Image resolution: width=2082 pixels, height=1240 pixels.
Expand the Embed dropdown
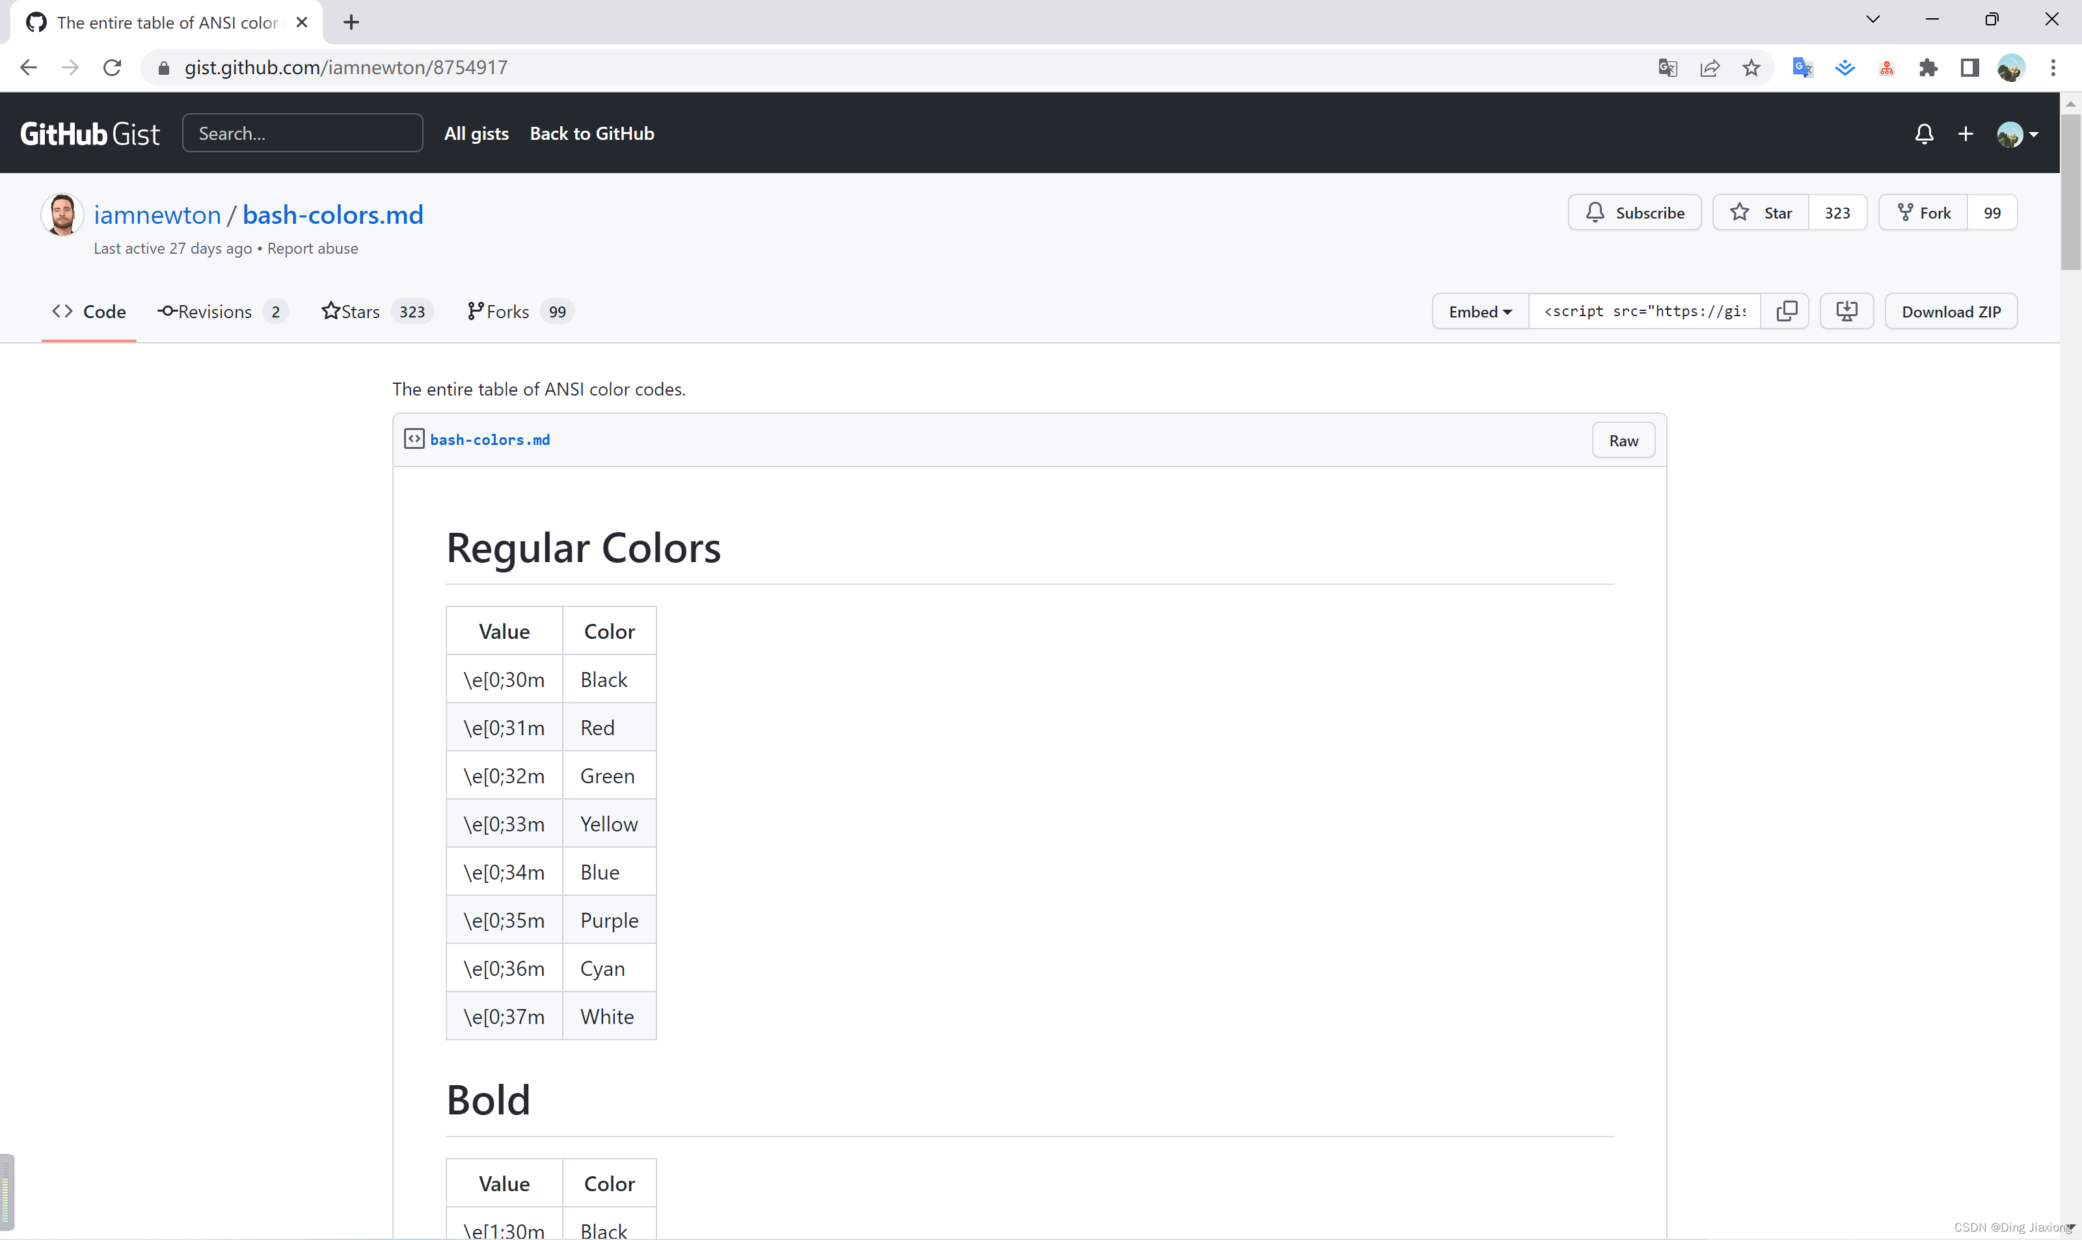click(1480, 311)
